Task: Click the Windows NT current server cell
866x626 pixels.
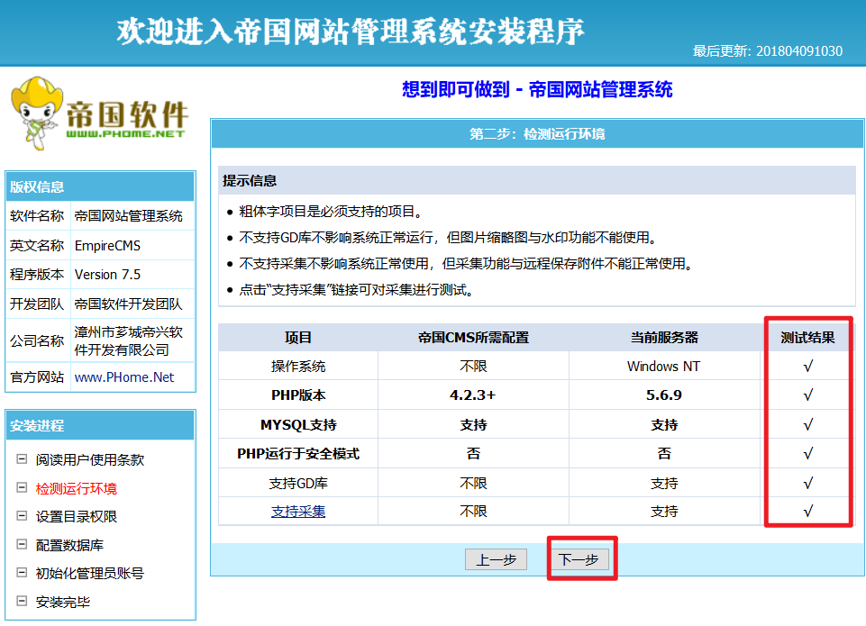Action: 664,366
